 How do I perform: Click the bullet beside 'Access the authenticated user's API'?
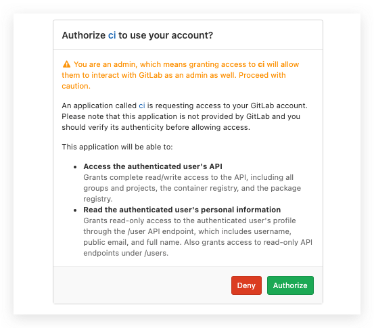click(75, 167)
